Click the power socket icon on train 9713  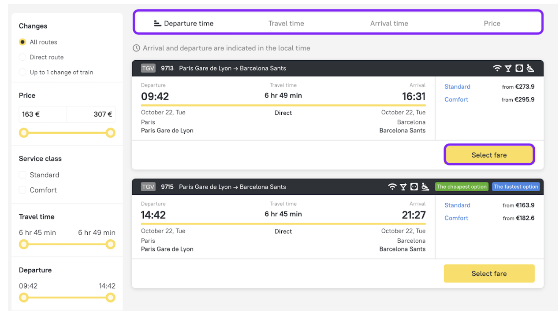(x=519, y=68)
